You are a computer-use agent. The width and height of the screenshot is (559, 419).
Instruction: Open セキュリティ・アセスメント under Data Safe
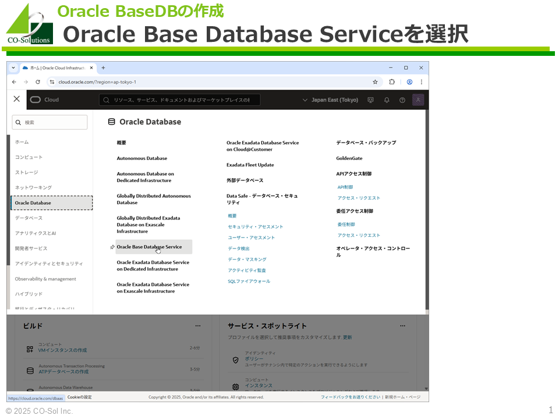255,226
